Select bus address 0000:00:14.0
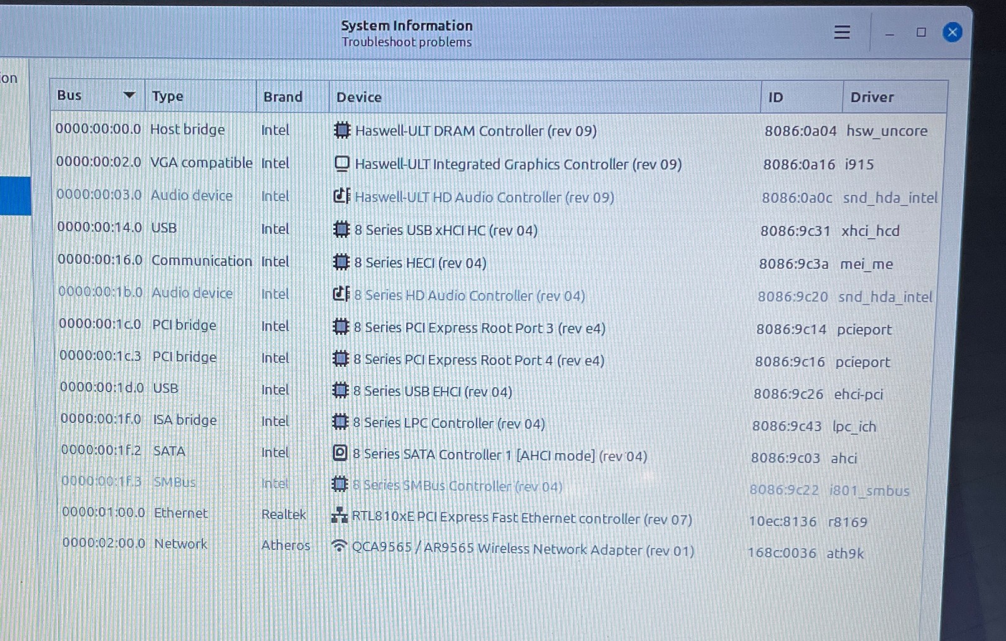 click(x=99, y=227)
